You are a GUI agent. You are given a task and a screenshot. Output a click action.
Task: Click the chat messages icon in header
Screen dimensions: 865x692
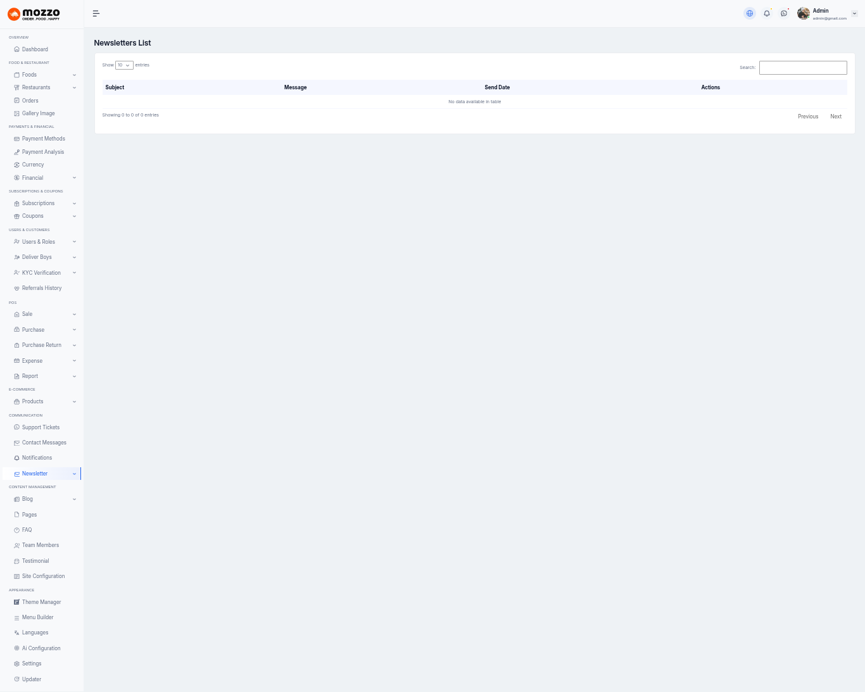point(784,13)
